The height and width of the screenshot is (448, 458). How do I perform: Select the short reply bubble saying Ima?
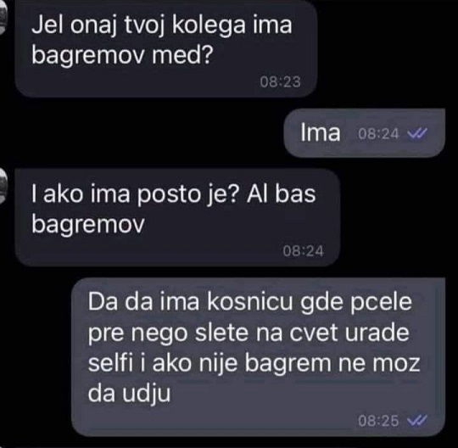pyautogui.click(x=365, y=132)
